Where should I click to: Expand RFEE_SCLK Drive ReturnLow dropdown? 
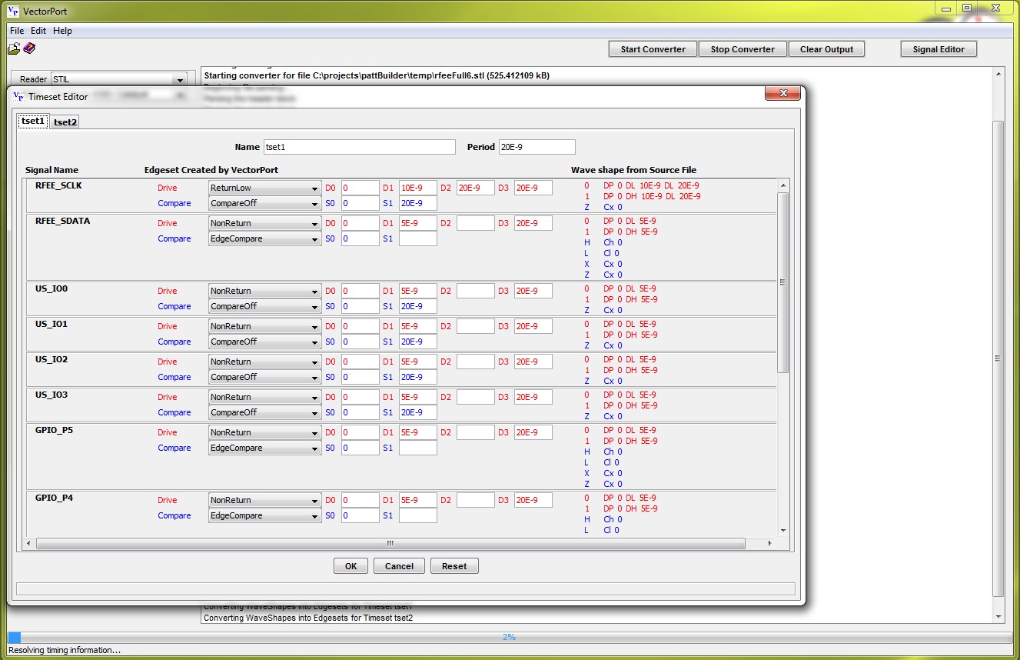(x=264, y=188)
